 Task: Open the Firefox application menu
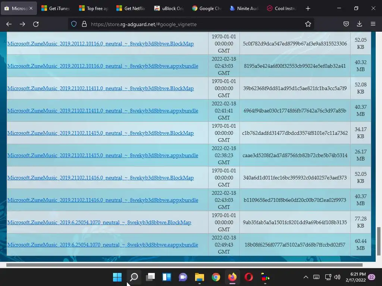pos(373,24)
